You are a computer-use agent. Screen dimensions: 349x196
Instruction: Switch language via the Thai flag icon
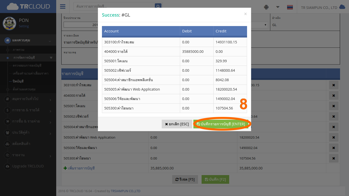point(290,7)
